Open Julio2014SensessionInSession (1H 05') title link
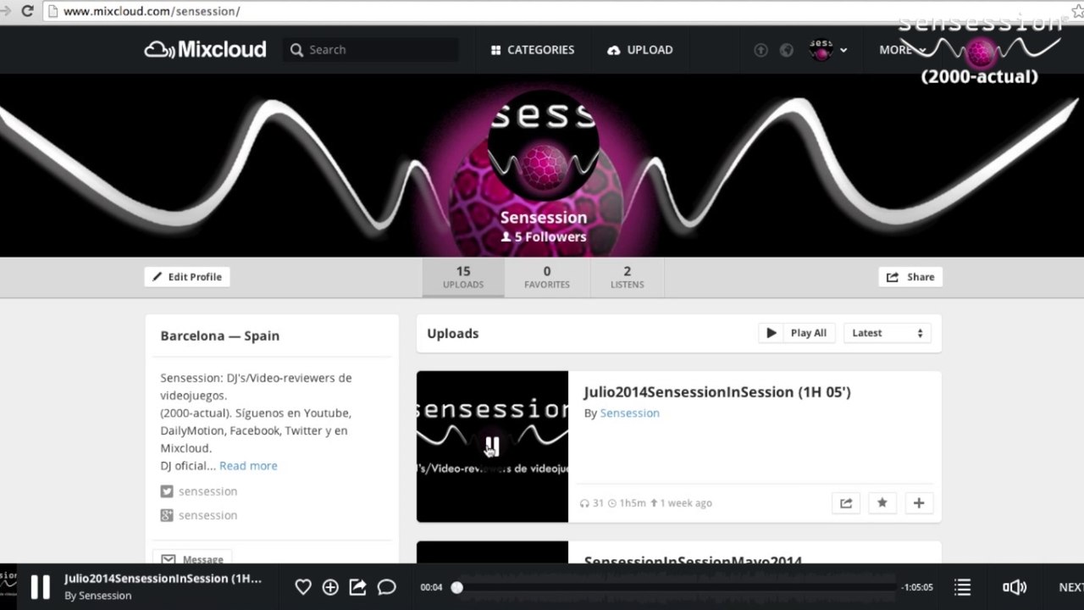 [717, 392]
